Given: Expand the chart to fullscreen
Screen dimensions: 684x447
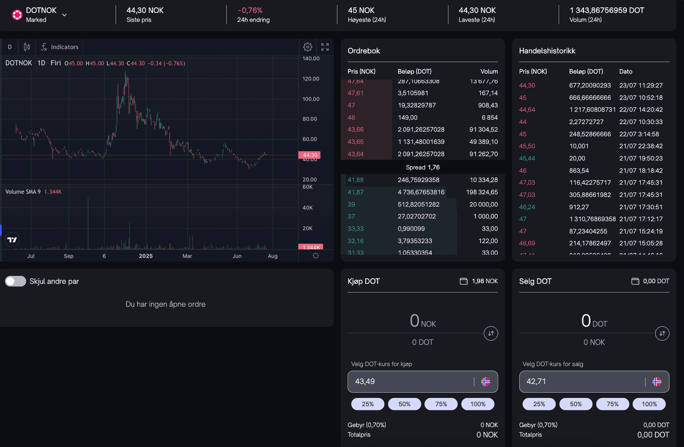Looking at the screenshot, I should pos(325,47).
